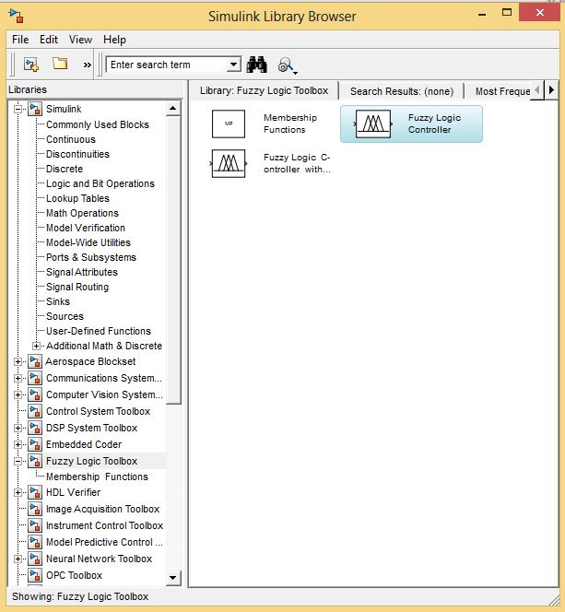Viewport: 565px width, 612px height.
Task: Select Model Verification library
Action: [86, 228]
